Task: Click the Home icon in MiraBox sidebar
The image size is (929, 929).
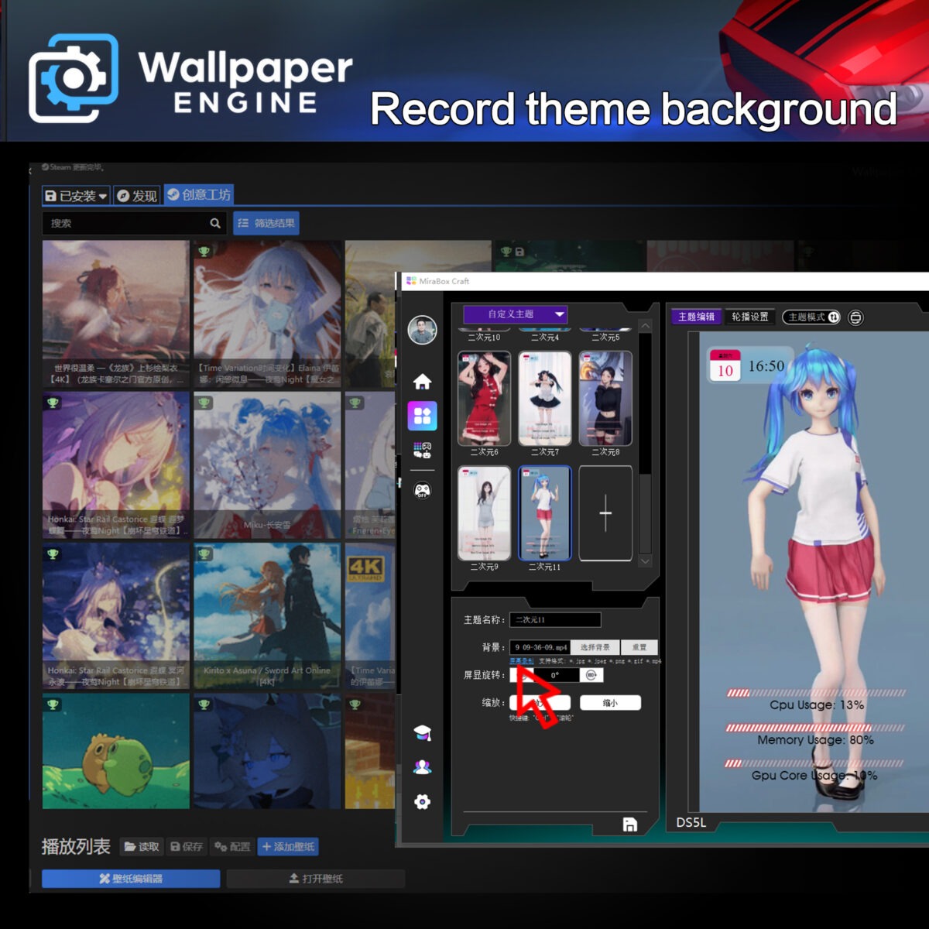Action: 422,382
